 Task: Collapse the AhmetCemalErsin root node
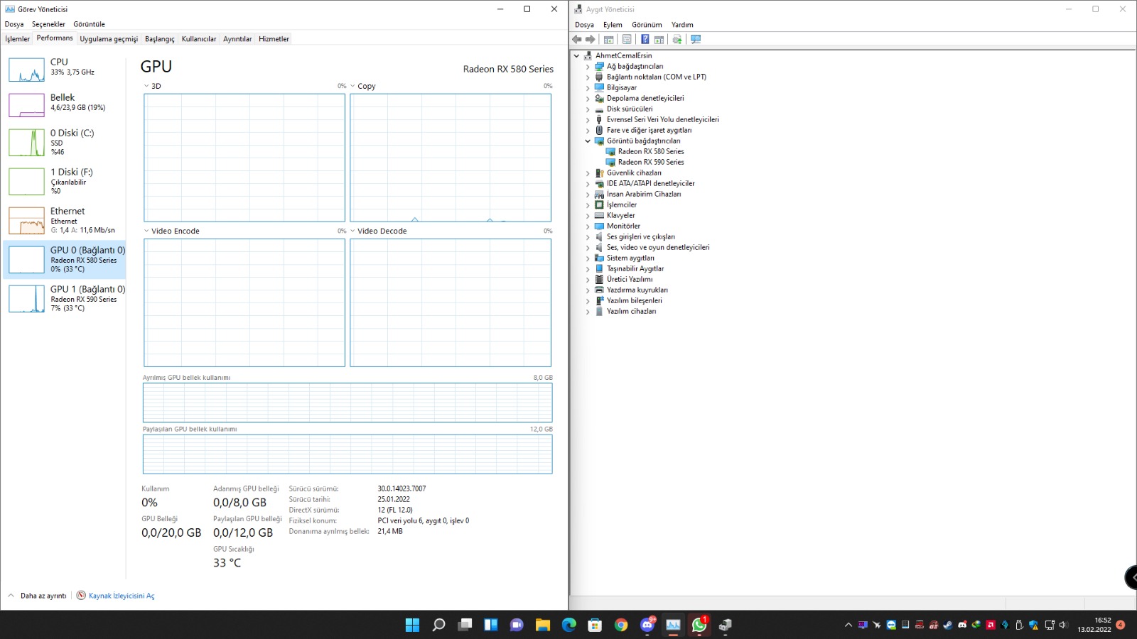tap(576, 55)
